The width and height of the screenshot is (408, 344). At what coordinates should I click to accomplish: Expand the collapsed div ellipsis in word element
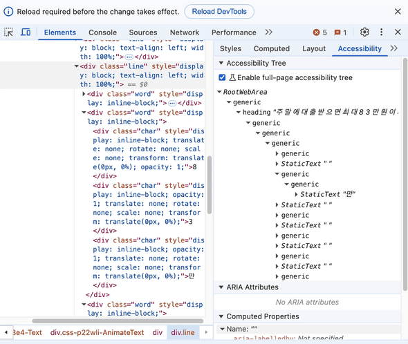172,103
